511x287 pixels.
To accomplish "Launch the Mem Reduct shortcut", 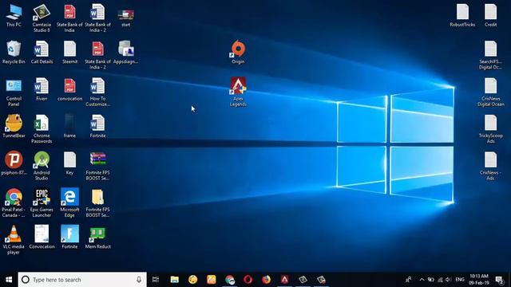I will (x=97, y=237).
